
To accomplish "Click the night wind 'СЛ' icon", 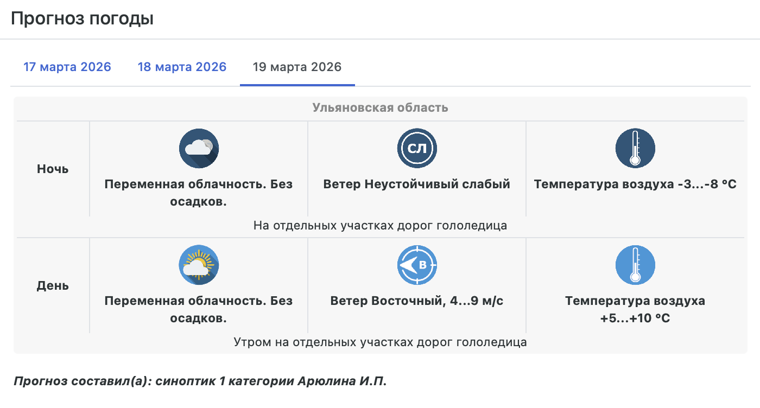I will pos(417,148).
